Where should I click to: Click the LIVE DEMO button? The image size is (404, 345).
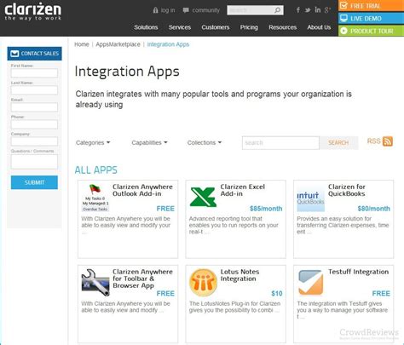[x=371, y=18]
